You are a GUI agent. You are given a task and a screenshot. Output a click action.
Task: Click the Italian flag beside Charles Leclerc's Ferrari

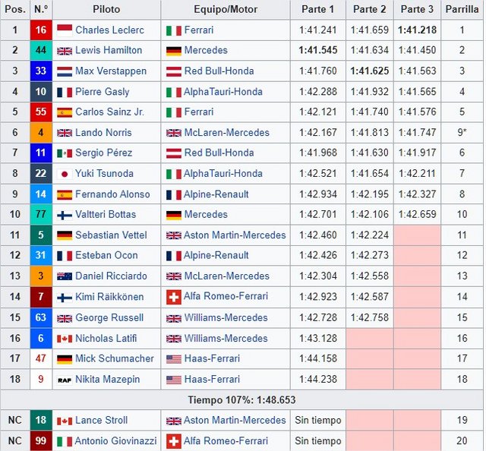pos(174,30)
